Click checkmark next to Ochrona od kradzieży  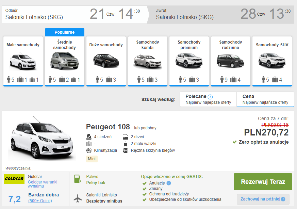(x=145, y=194)
